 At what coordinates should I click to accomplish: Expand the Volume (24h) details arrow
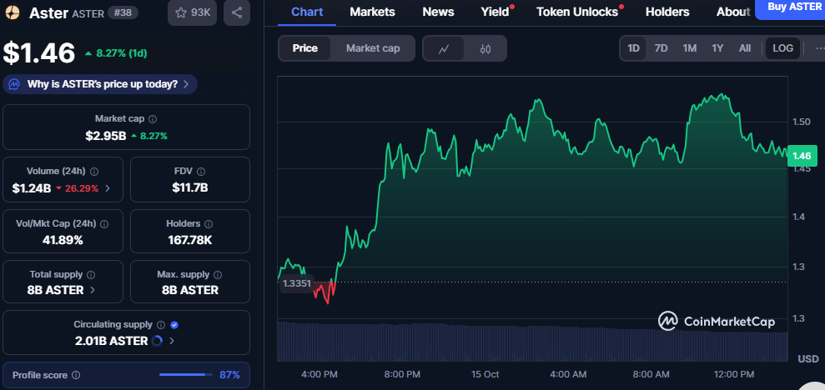[108, 188]
